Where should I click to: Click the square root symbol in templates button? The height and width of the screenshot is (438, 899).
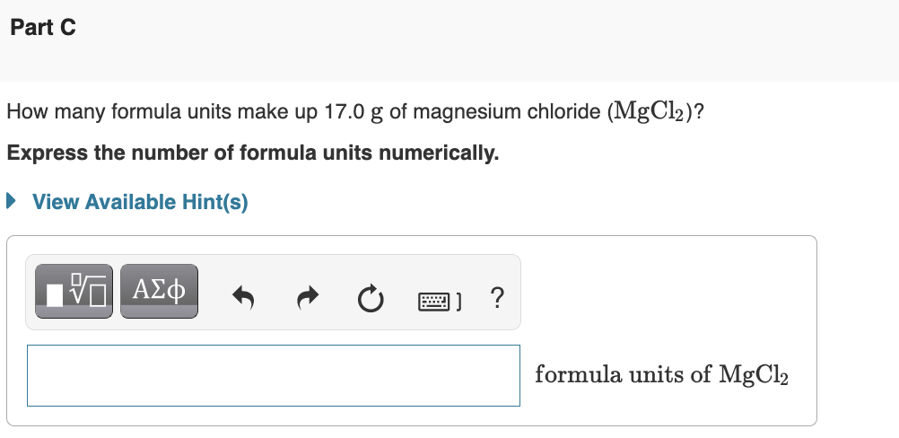pos(87,290)
